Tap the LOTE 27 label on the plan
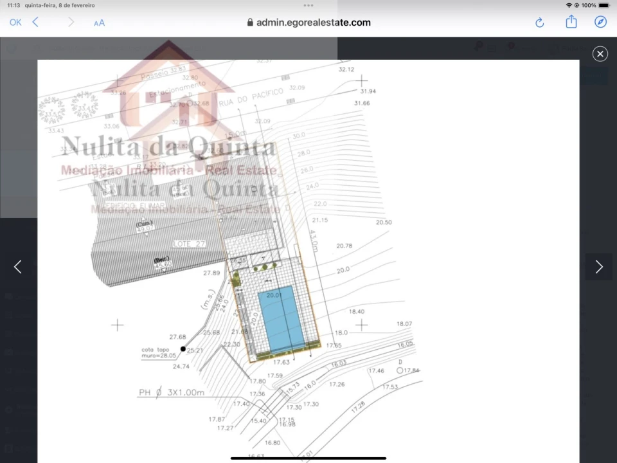This screenshot has height=463, width=617. (x=189, y=243)
